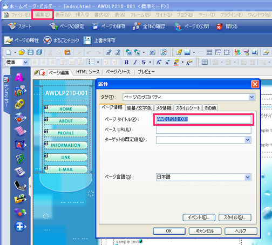Open the ターゲットの既定値 dropdown
272x245 pixels.
pos(248,140)
